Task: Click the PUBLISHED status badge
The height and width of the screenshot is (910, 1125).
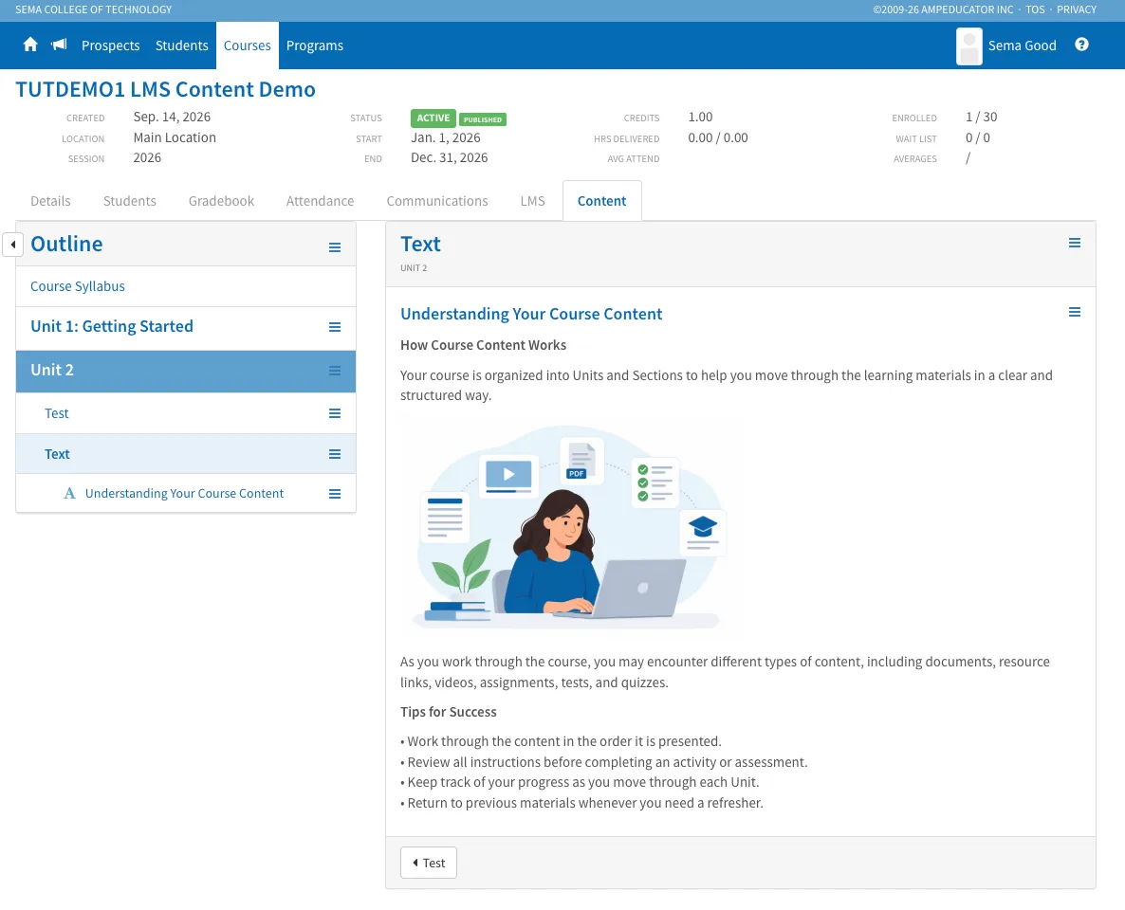Action: [482, 119]
